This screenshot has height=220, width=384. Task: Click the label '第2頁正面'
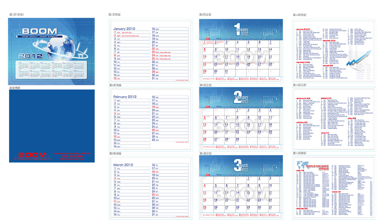coord(205,15)
